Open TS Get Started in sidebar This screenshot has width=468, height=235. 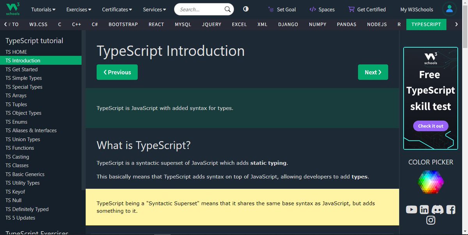pyautogui.click(x=41, y=69)
